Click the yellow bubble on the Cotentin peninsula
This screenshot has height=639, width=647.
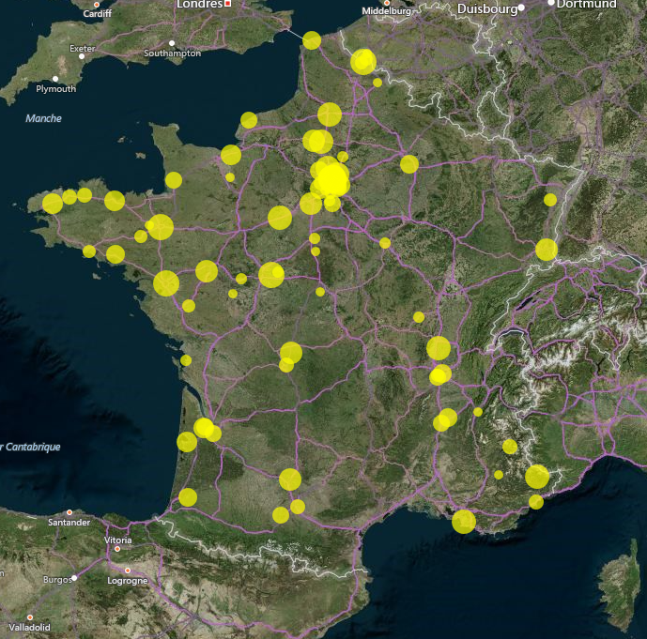[x=174, y=180]
